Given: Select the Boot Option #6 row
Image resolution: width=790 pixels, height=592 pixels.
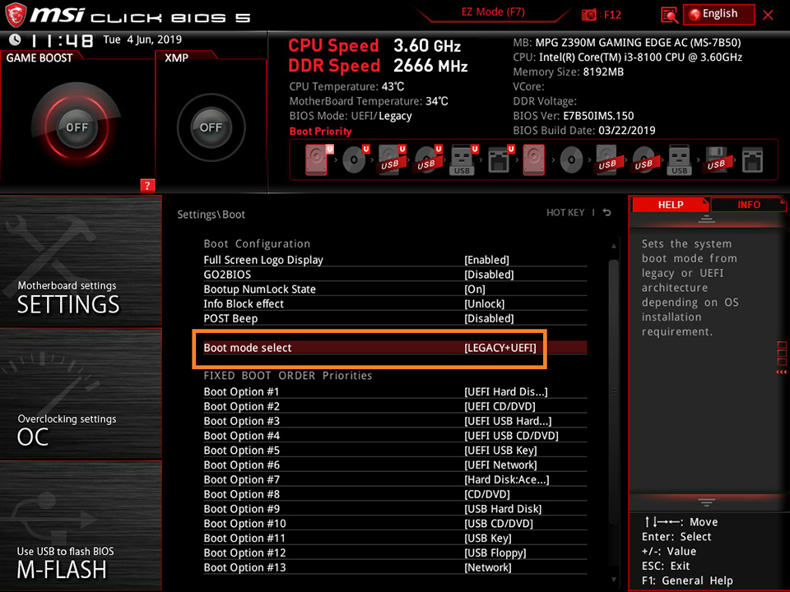Looking at the screenshot, I should (x=395, y=465).
